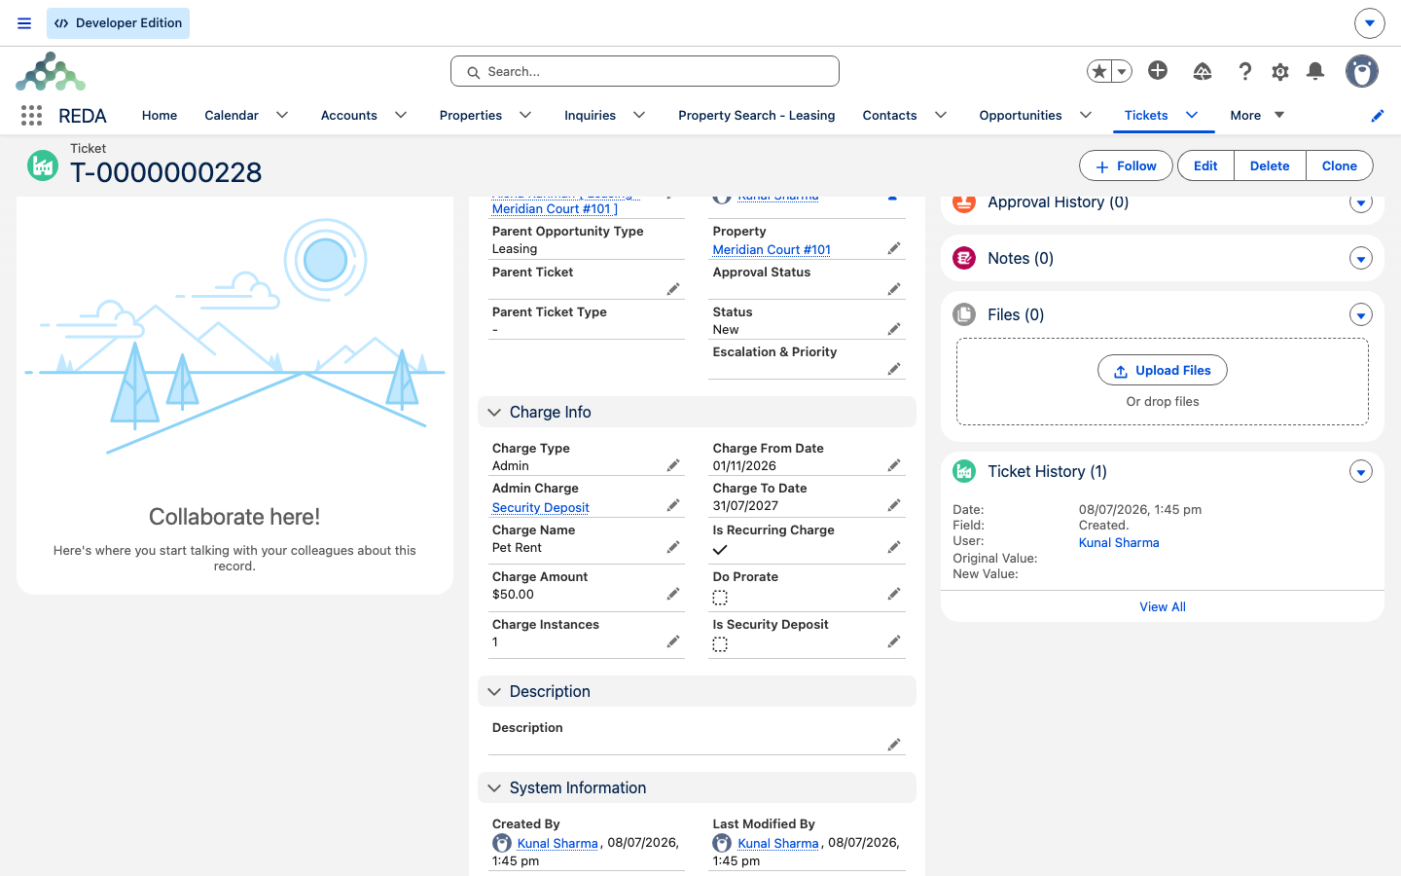This screenshot has width=1401, height=876.
Task: Open the Files related list dropdown
Action: coord(1361,315)
